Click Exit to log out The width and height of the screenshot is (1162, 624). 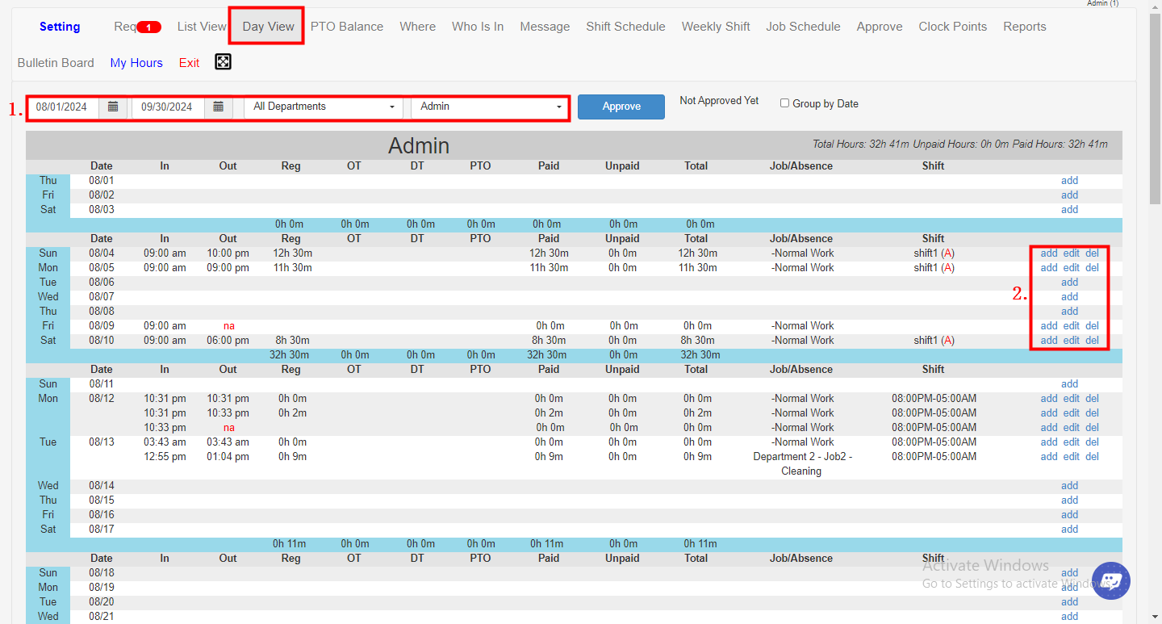point(189,62)
